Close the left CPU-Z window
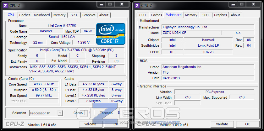 coord(122,4)
